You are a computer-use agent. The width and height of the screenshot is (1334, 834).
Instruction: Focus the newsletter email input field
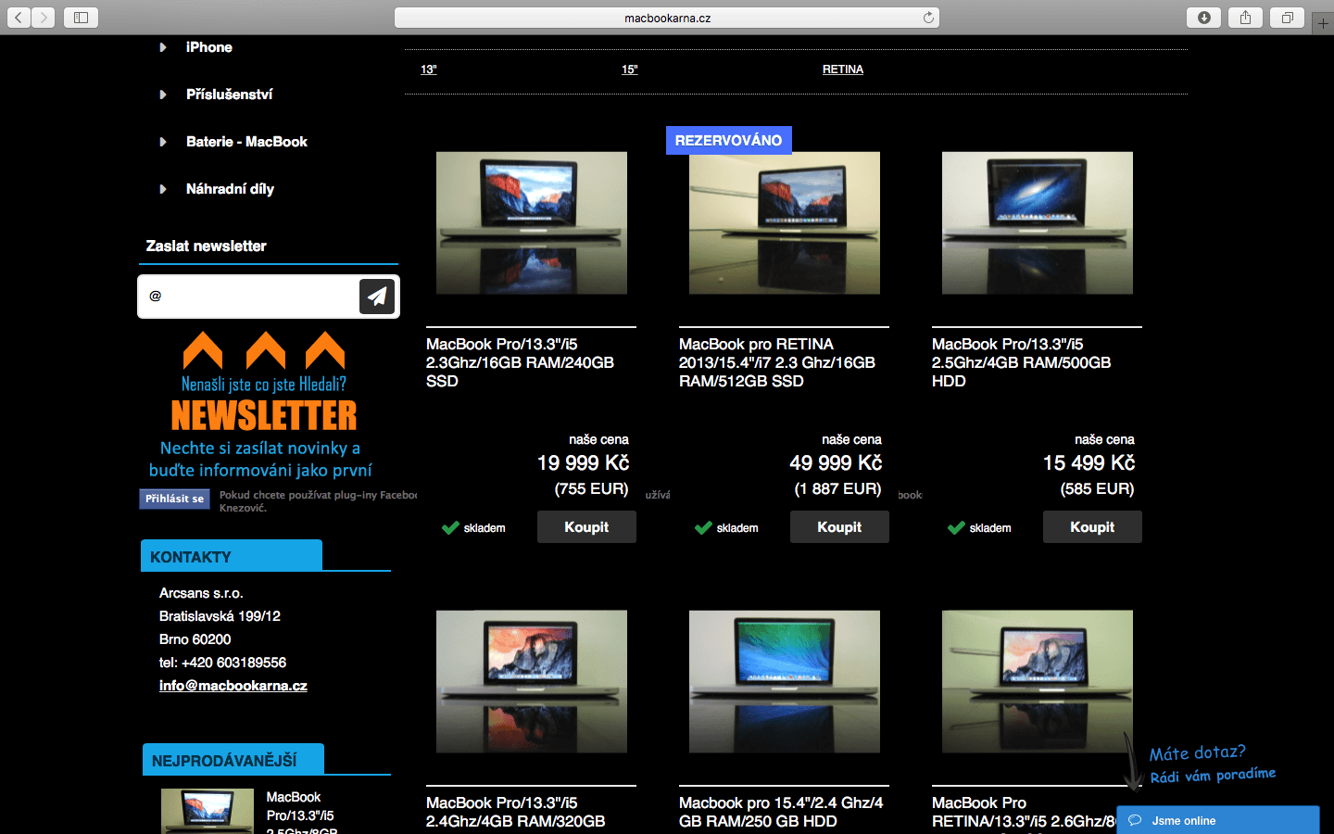click(x=248, y=297)
